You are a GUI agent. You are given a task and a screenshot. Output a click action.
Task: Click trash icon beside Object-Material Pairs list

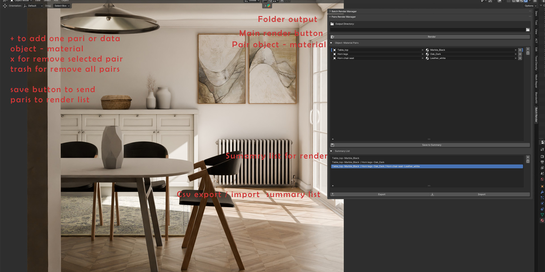(528, 53)
